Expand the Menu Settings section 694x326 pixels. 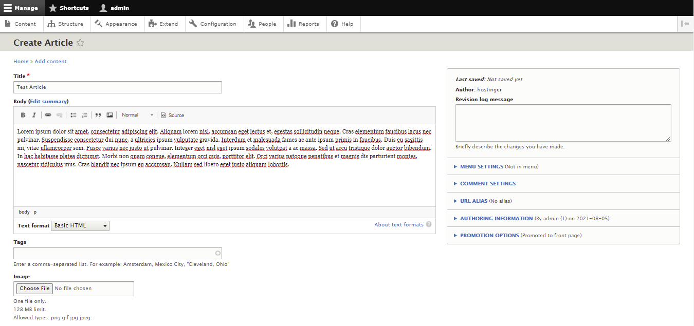[481, 167]
